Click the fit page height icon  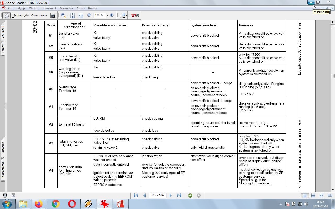coord(72,15)
